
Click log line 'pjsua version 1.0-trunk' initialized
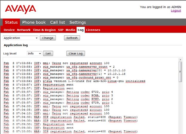[74, 81]
